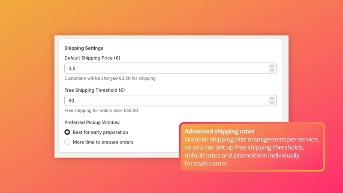This screenshot has width=343, height=193.
Task: Click the 'for each carrier.' callout line
Action: click(x=206, y=163)
